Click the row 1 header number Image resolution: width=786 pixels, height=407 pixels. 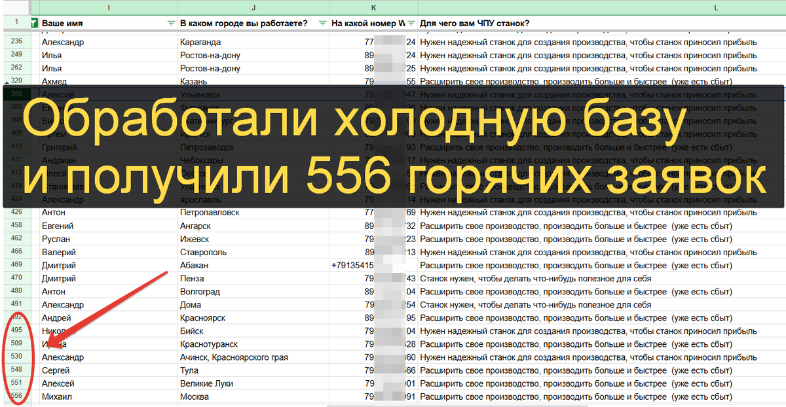16,22
